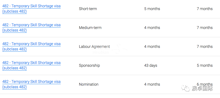Open the 482 visa link in Short-term row

pos(31,9)
